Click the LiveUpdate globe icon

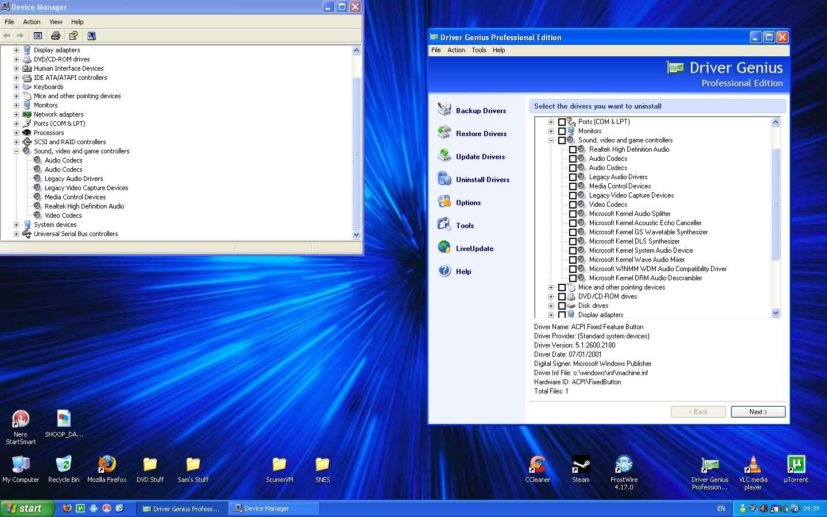(x=445, y=248)
